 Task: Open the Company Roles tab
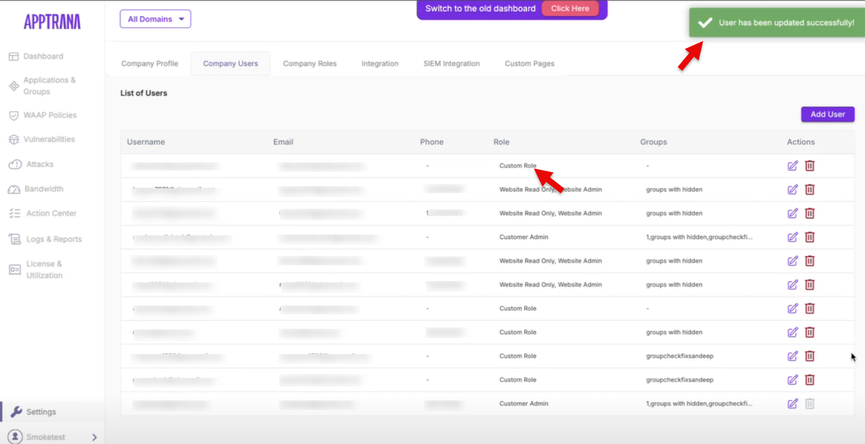coord(310,64)
